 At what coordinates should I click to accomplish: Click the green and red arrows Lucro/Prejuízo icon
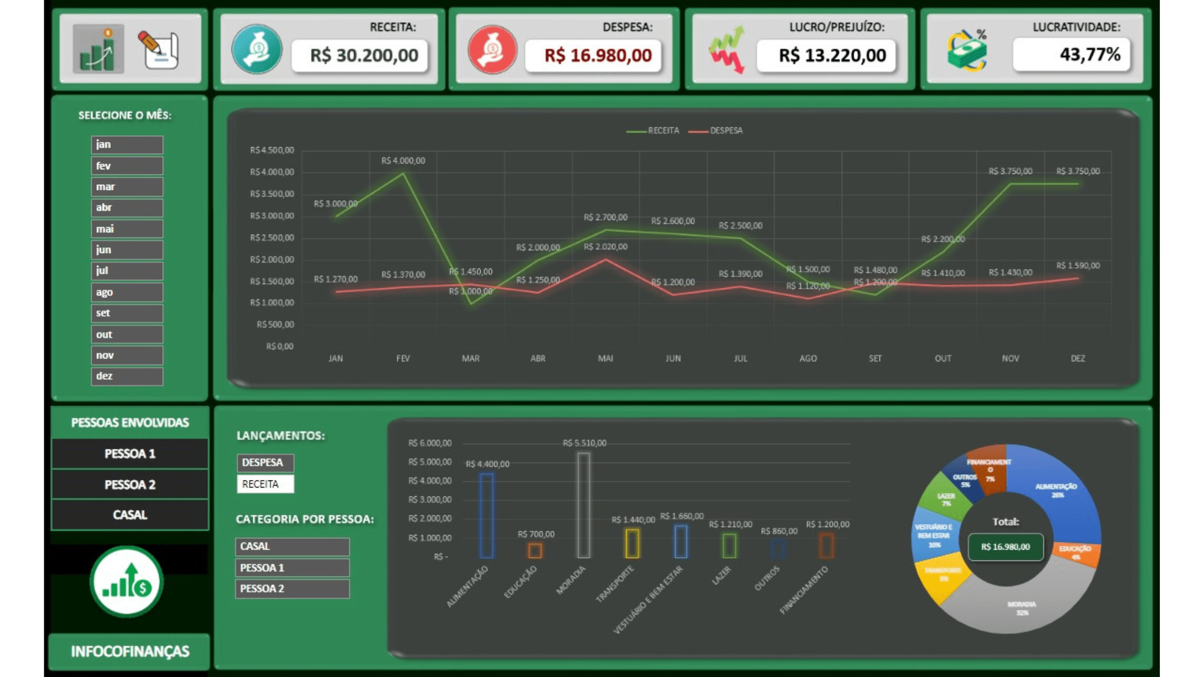(728, 50)
